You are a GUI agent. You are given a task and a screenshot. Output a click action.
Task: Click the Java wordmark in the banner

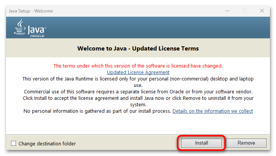pos(36,29)
